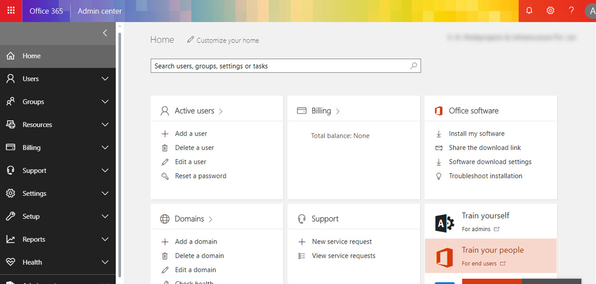Open the Domains tile heading
This screenshot has width=596, height=284.
point(194,219)
